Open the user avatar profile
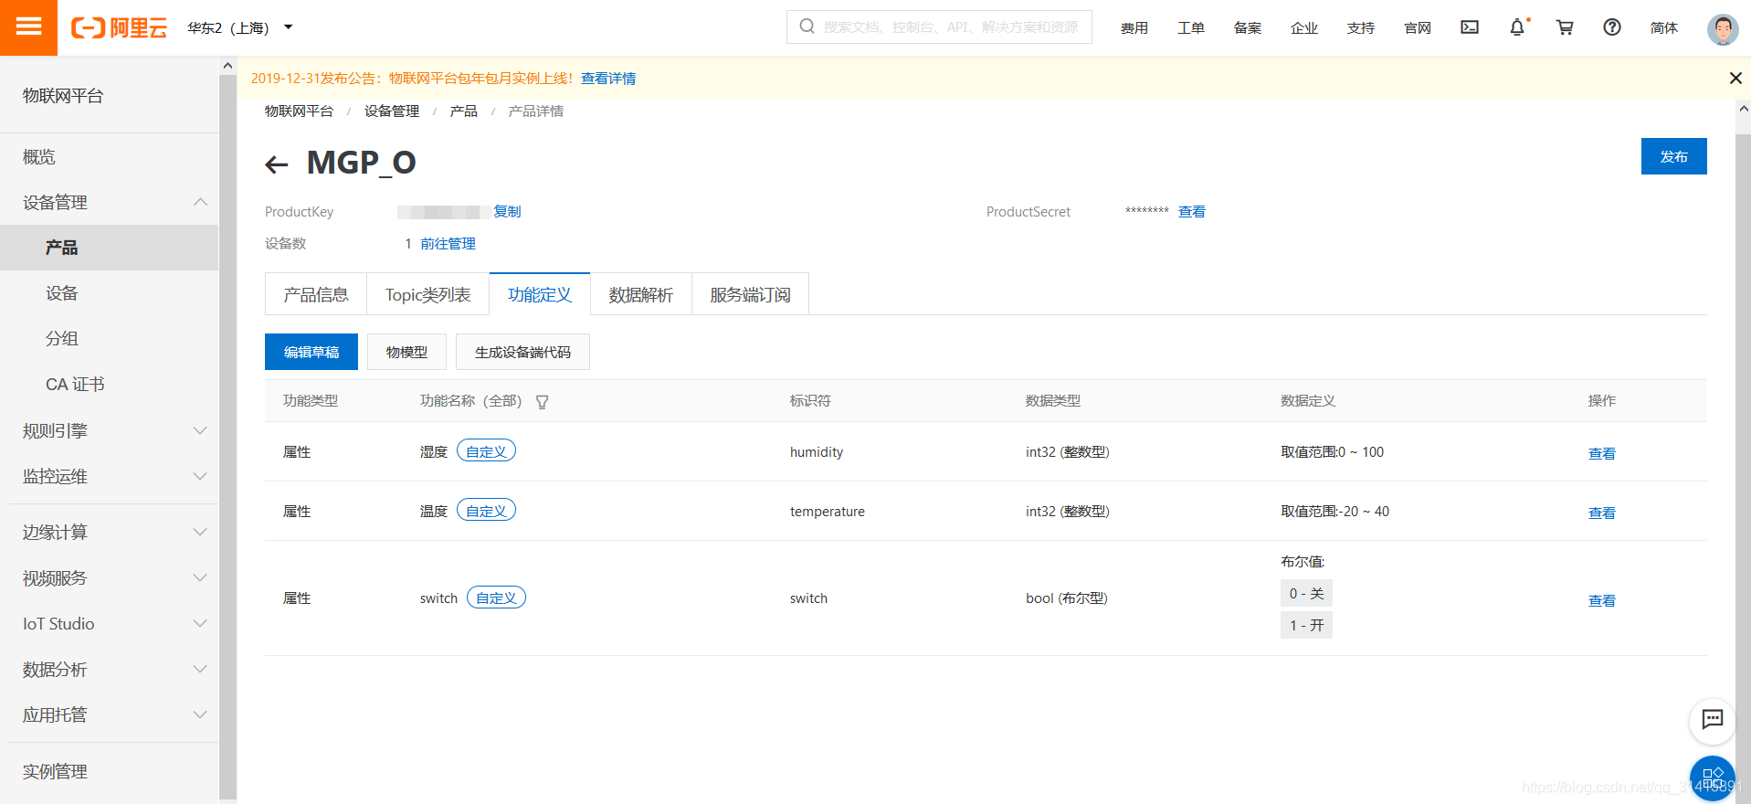Screen dimensions: 1751x804 tap(1723, 29)
